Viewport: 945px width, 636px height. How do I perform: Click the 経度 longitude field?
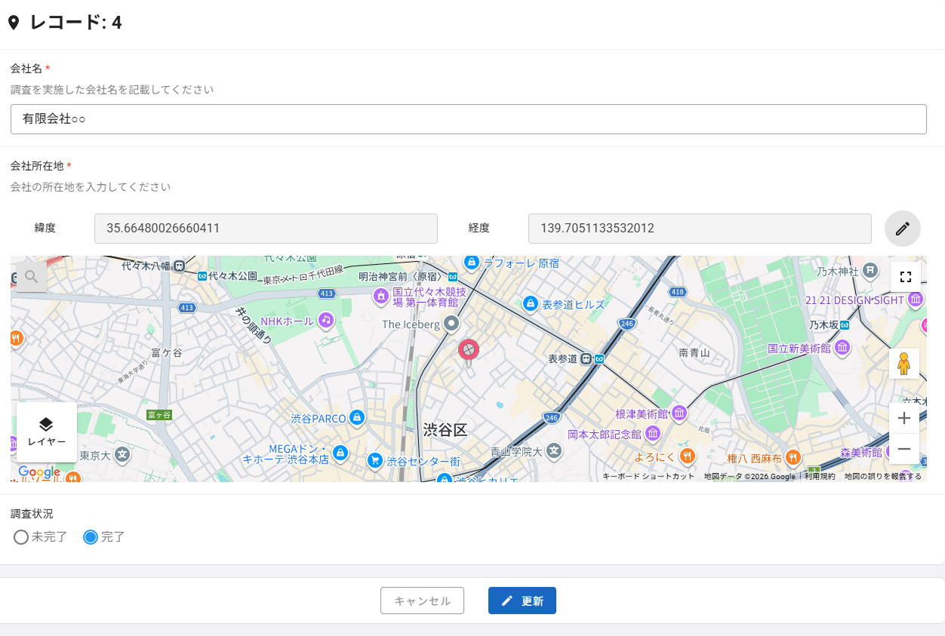tap(699, 229)
